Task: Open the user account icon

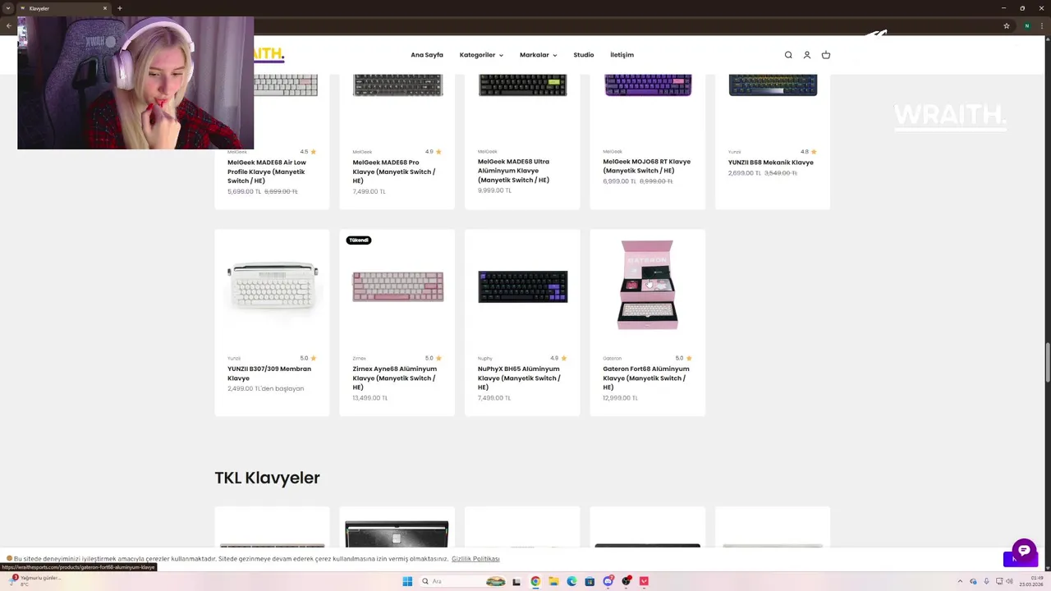Action: (x=807, y=55)
